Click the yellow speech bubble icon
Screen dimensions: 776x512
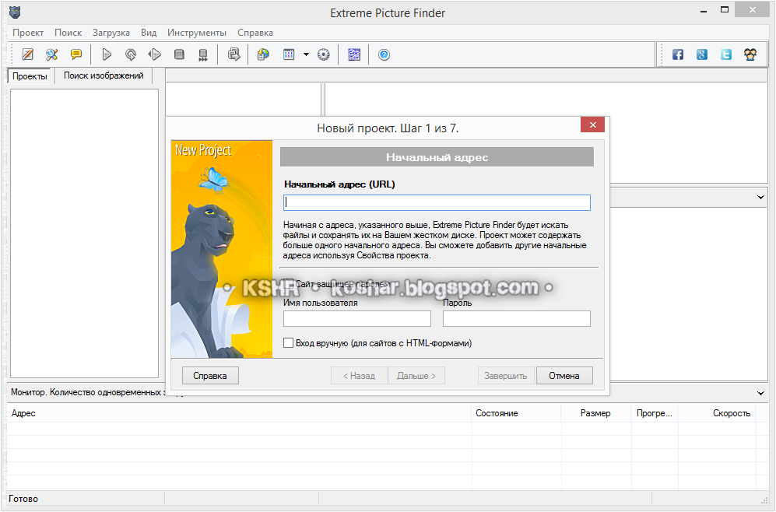tap(75, 54)
